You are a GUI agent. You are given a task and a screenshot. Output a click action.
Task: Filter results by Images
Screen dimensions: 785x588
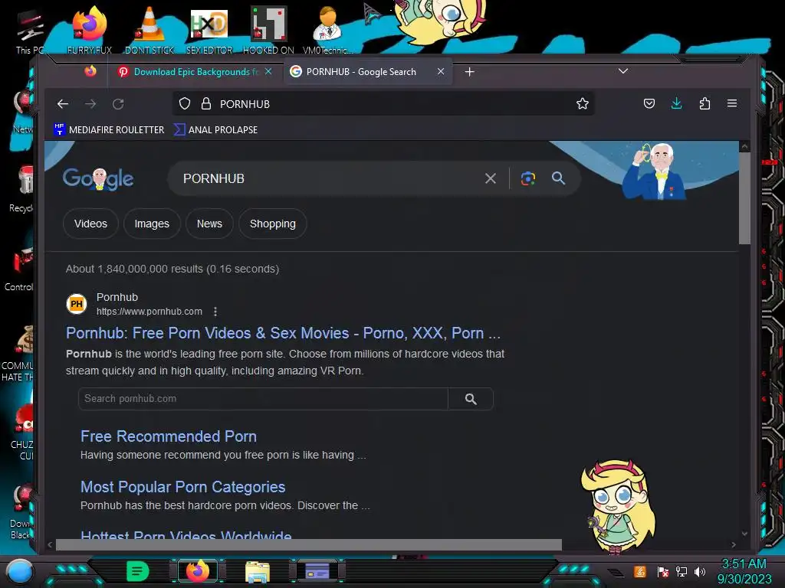click(x=152, y=224)
